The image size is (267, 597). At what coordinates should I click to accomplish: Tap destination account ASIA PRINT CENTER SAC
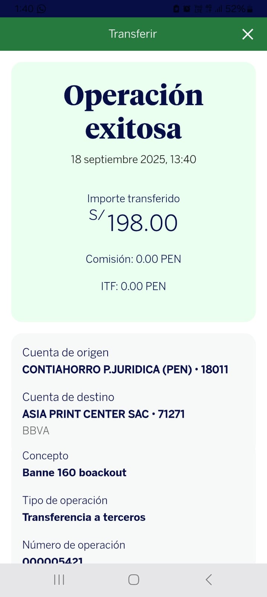pos(104,414)
